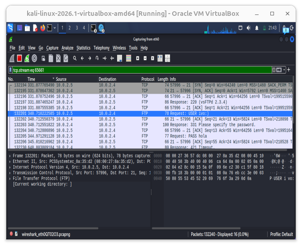The width and height of the screenshot is (302, 247).
Task: Click Profile: Default in status bar
Action: (281, 234)
